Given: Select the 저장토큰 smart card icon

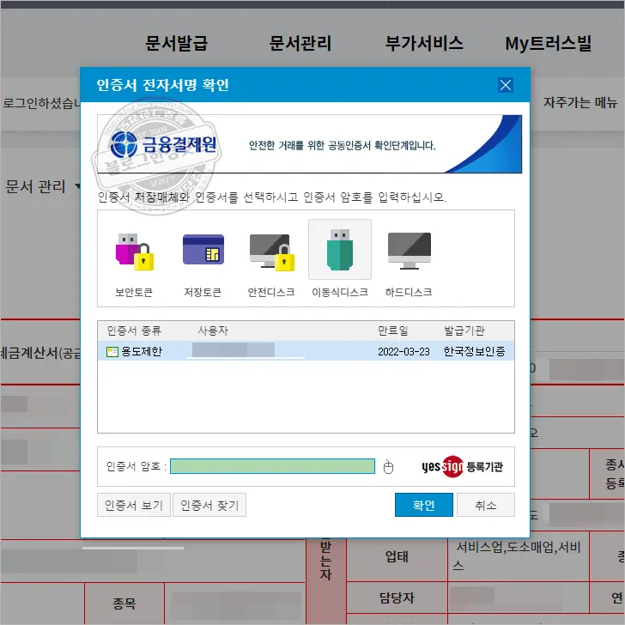Looking at the screenshot, I should [203, 250].
